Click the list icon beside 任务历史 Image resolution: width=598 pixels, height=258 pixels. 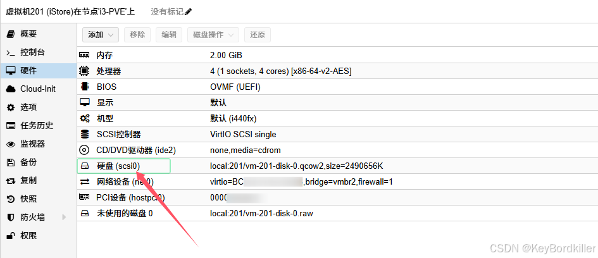11,126
